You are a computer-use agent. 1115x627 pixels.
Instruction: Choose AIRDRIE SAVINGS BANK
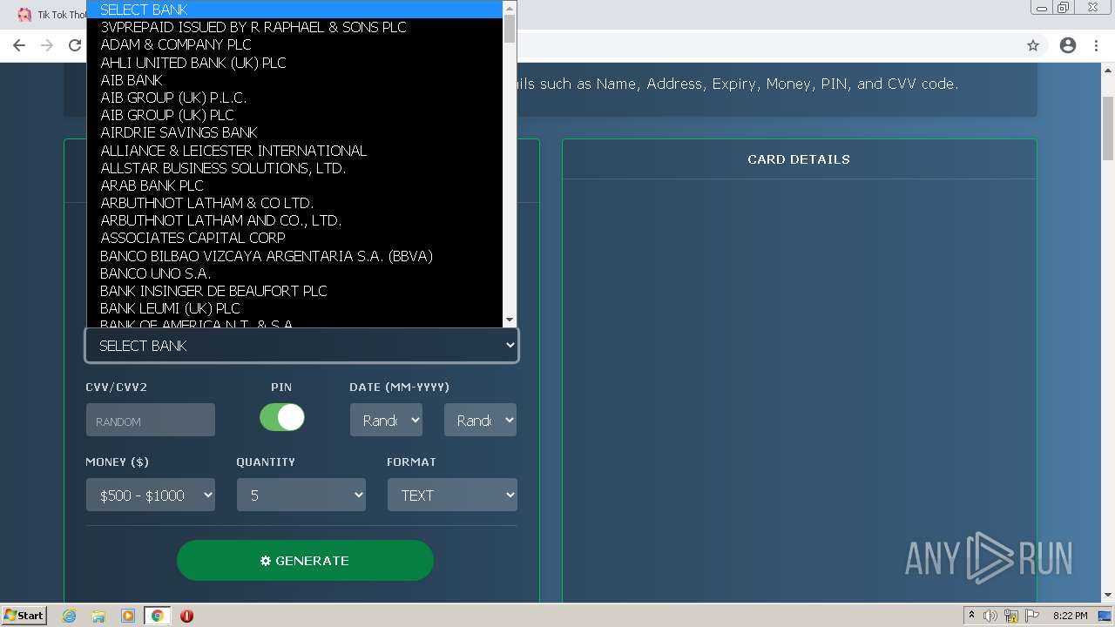pos(294,132)
